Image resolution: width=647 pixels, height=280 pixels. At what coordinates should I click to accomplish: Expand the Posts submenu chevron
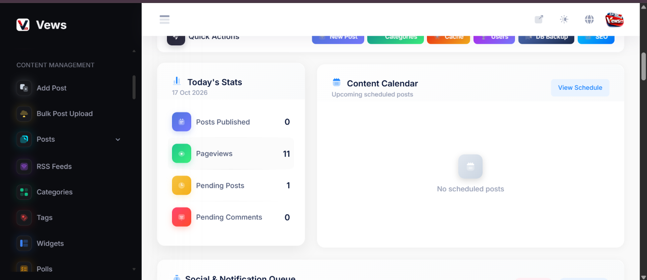click(x=118, y=140)
